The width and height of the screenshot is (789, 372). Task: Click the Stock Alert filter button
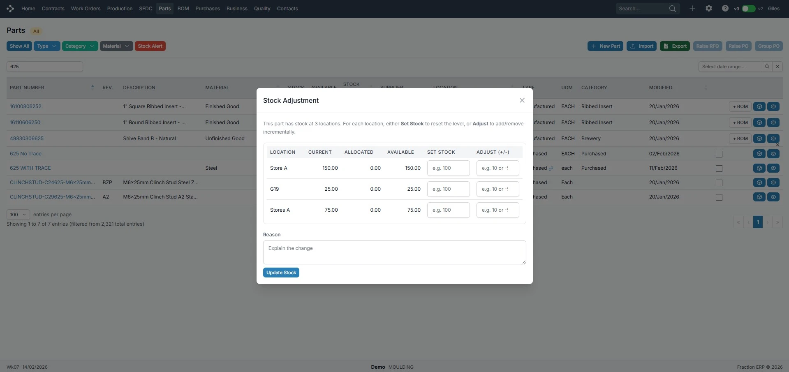click(150, 46)
